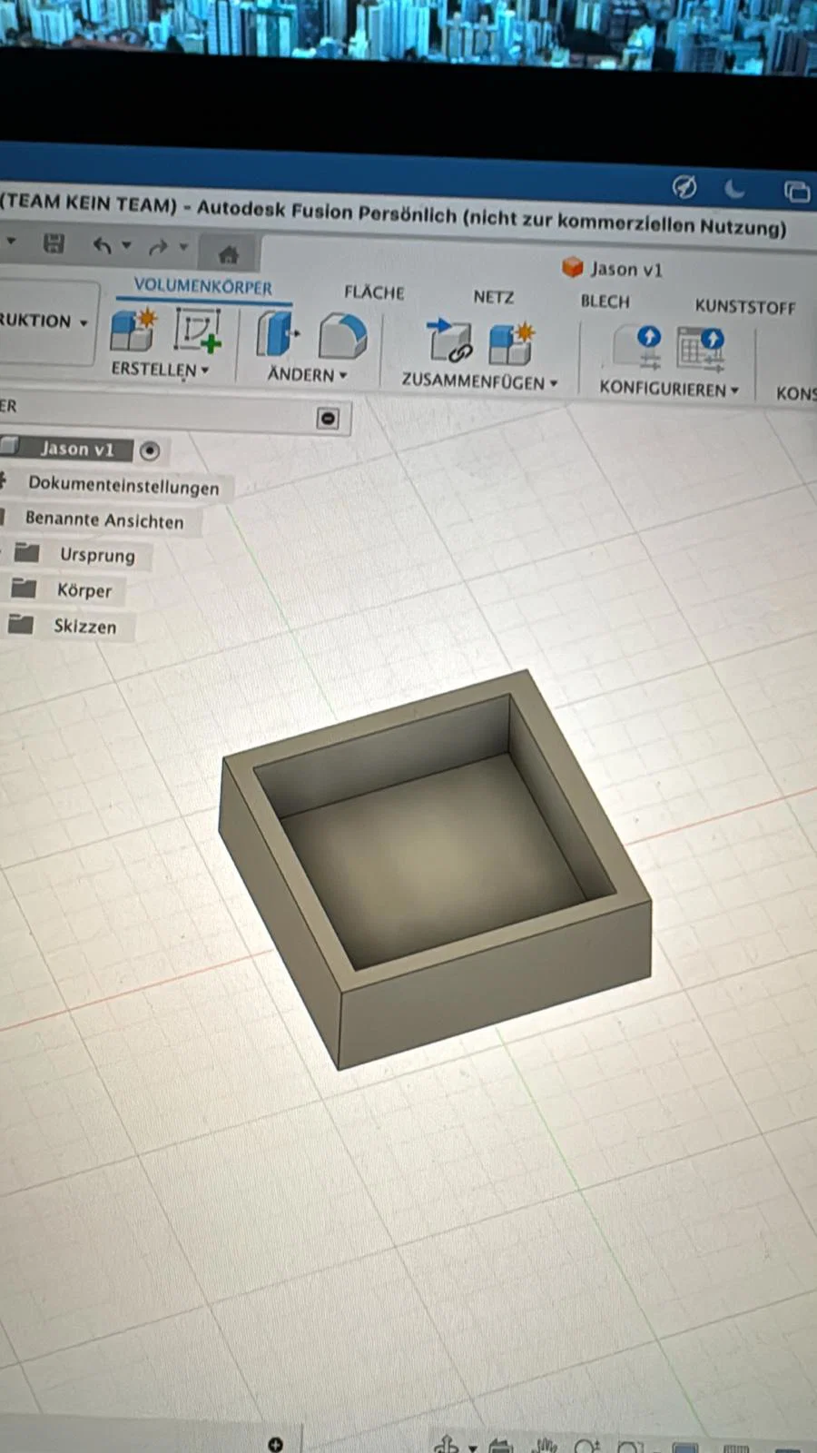
Task: Open the dropdown arrow left of Save
Action: click(12, 242)
